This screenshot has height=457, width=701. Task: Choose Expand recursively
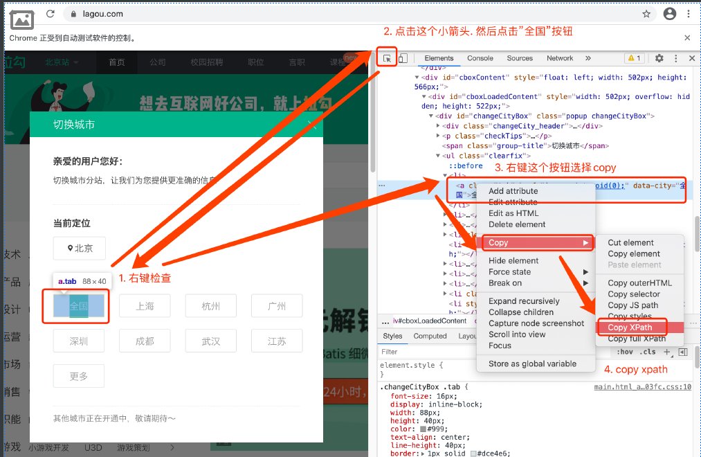(x=524, y=301)
